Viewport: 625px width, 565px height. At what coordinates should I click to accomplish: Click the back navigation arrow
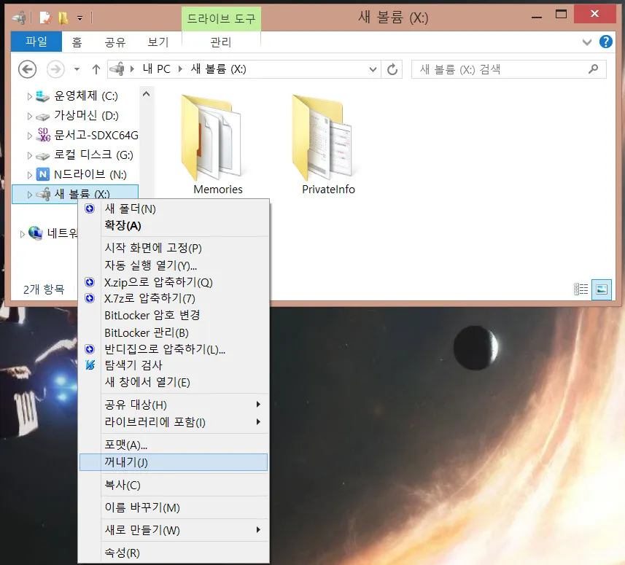pyautogui.click(x=28, y=69)
